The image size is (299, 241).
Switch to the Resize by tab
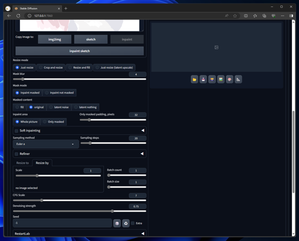(x=42, y=163)
